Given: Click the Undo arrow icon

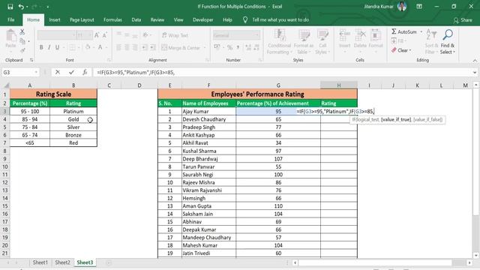Looking at the screenshot, I should click(x=21, y=7).
